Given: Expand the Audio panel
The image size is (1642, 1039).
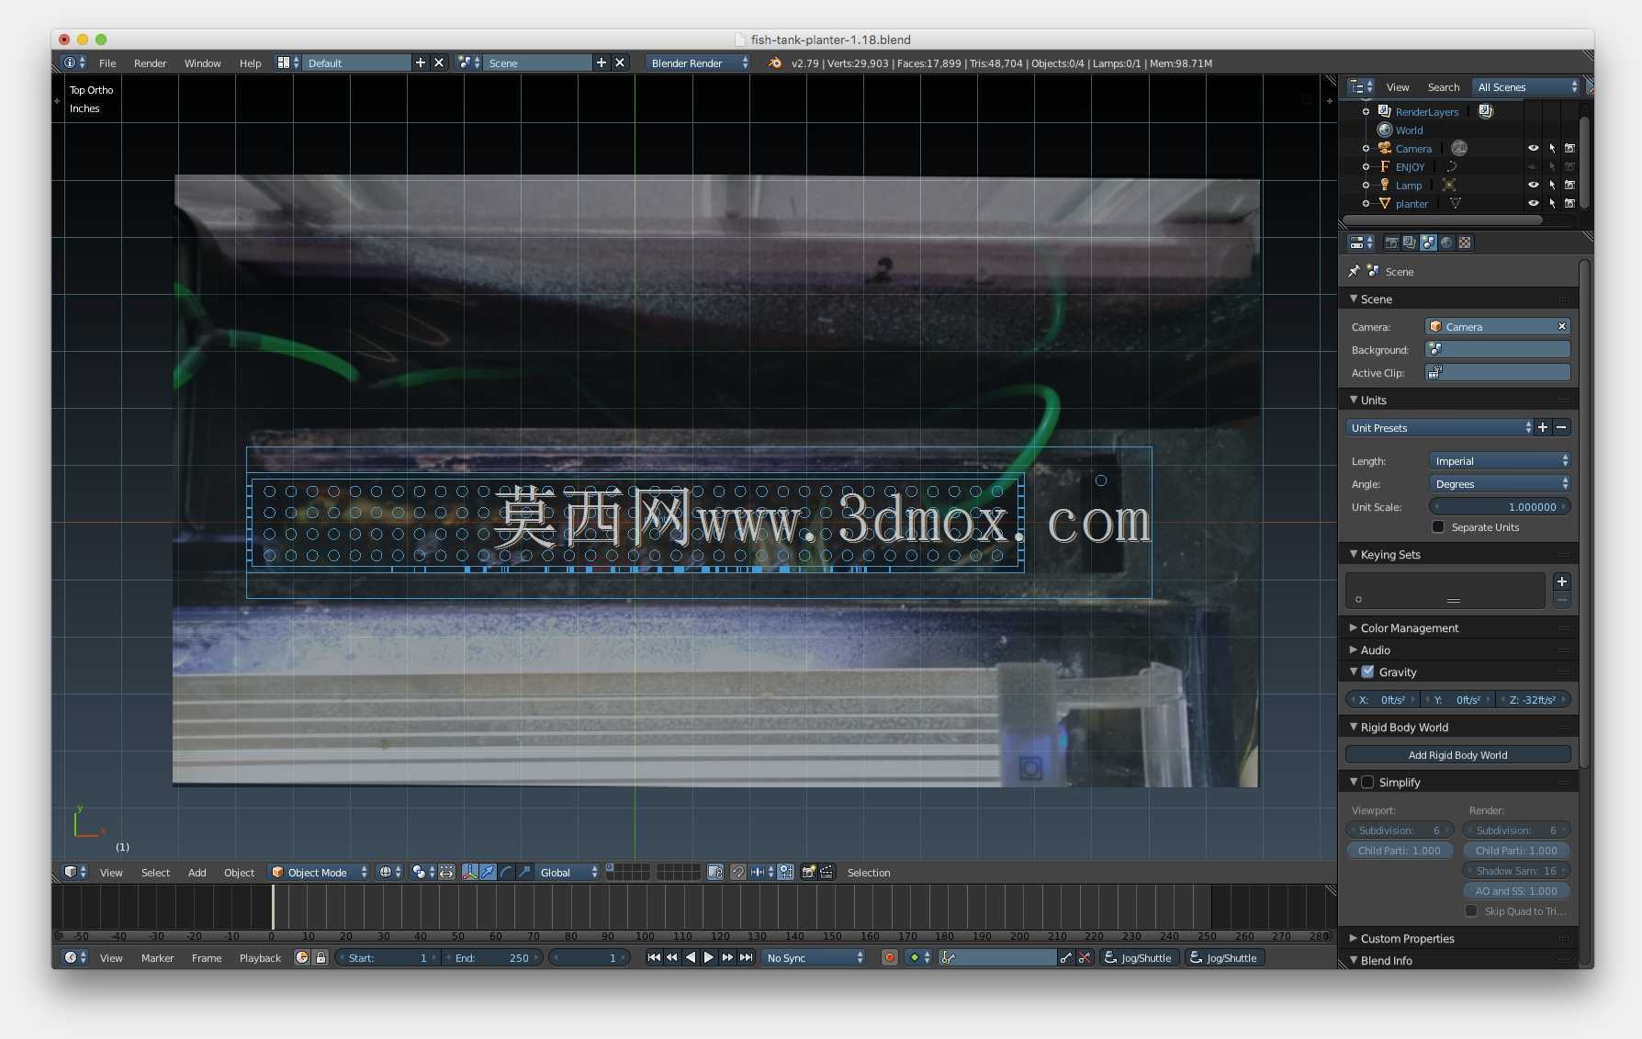Looking at the screenshot, I should (x=1375, y=649).
